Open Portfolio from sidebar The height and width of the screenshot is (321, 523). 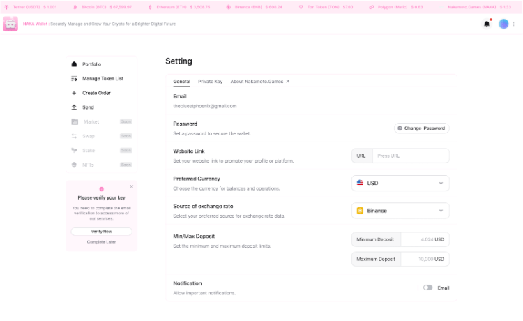point(91,64)
